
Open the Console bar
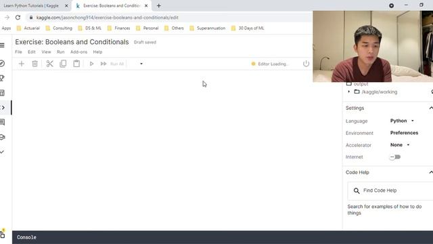click(x=223, y=237)
